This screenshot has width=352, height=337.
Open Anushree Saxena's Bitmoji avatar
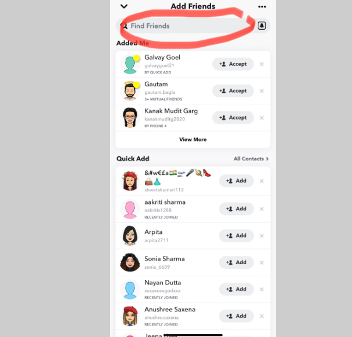[130, 316]
